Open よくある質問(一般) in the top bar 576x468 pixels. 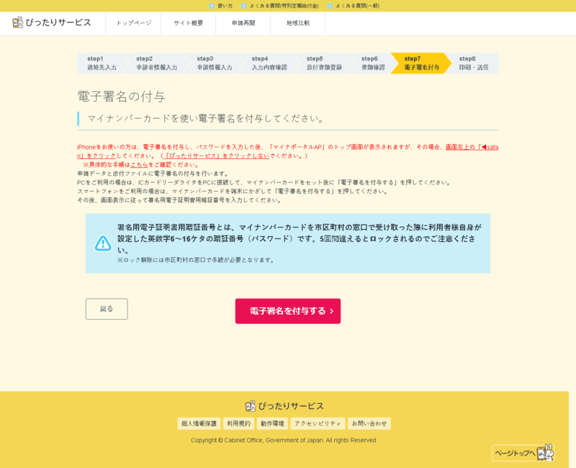point(354,6)
